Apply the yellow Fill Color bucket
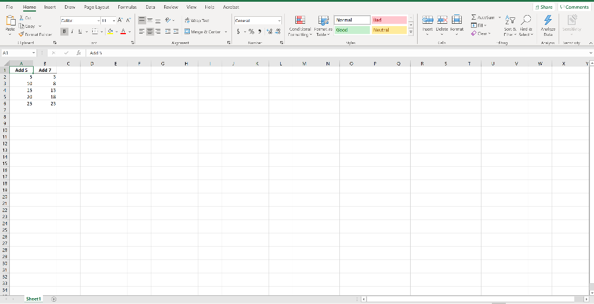Screen dimensions: 594x304 click(x=110, y=31)
